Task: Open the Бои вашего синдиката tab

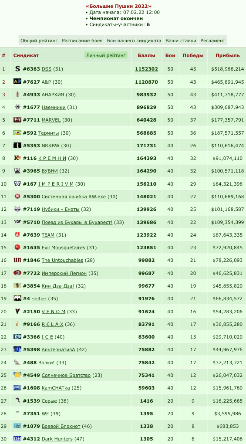Action: [134, 41]
